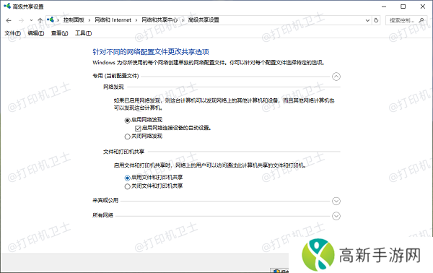Collapse the 专用 (当前配置文件) section
The image size is (433, 273).
336,77
